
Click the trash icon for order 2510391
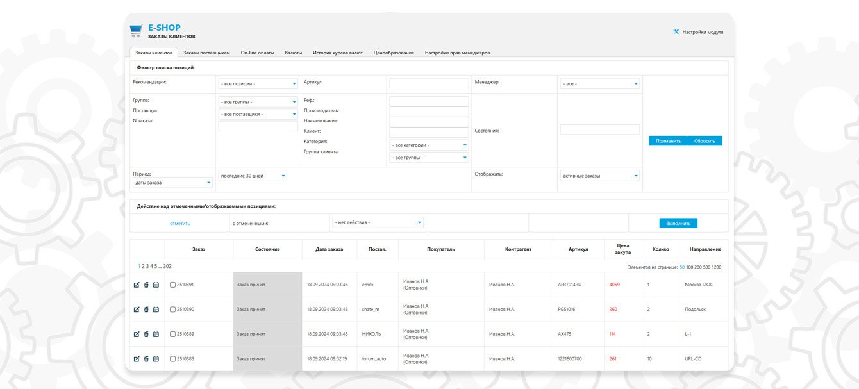pos(146,285)
